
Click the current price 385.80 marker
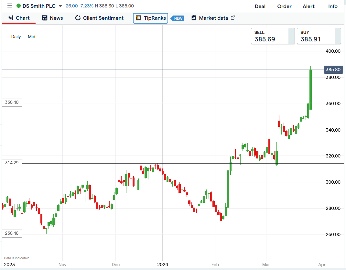click(x=333, y=70)
